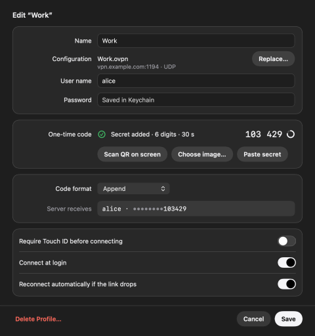Screen dimensions: 315x336
Task: Click the Configuration label
Action: coord(72,59)
